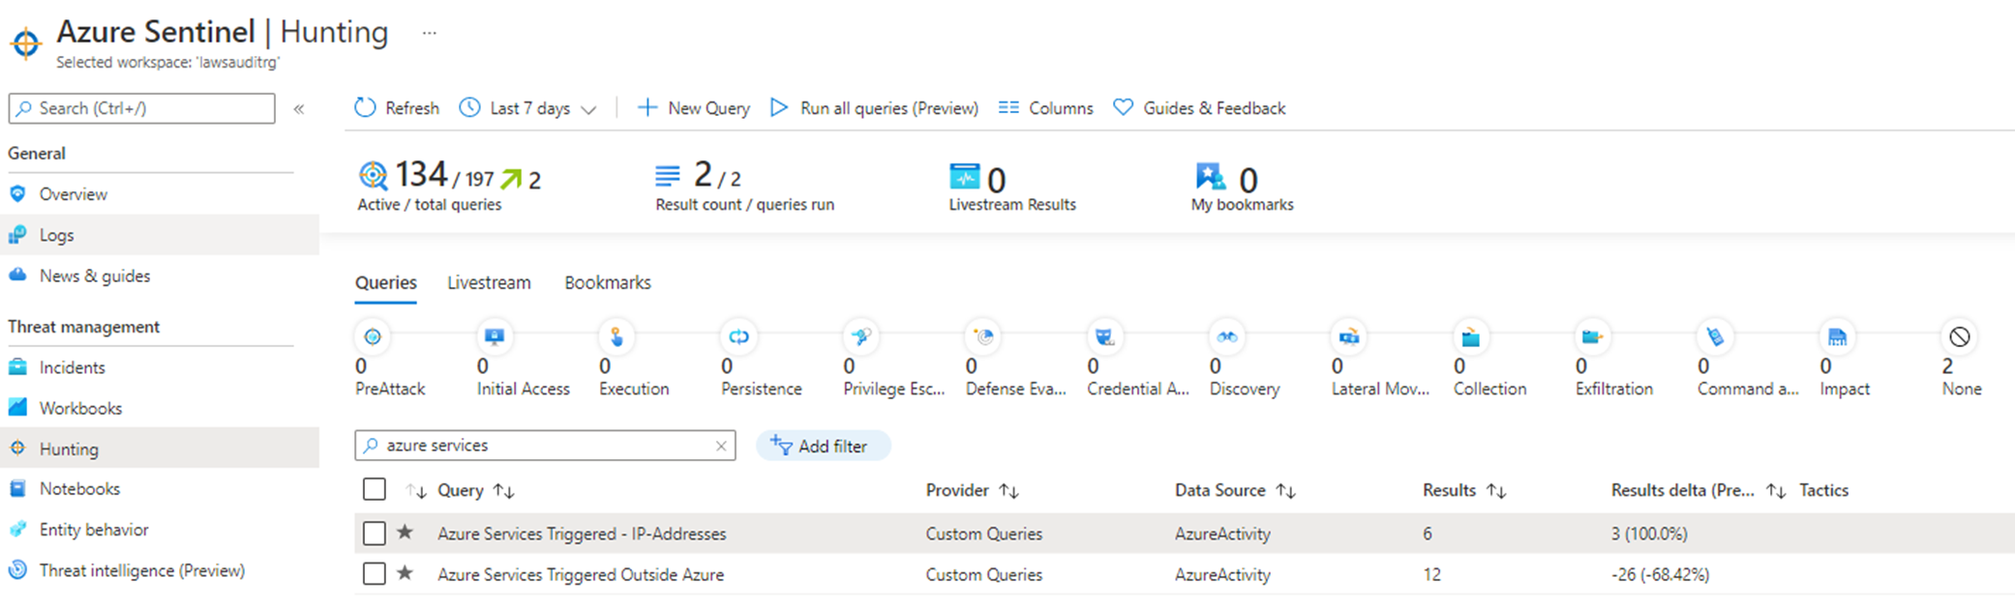Click the '-26 (-68.42%)' results delta cell
This screenshot has height=606, width=2015.
point(1660,574)
